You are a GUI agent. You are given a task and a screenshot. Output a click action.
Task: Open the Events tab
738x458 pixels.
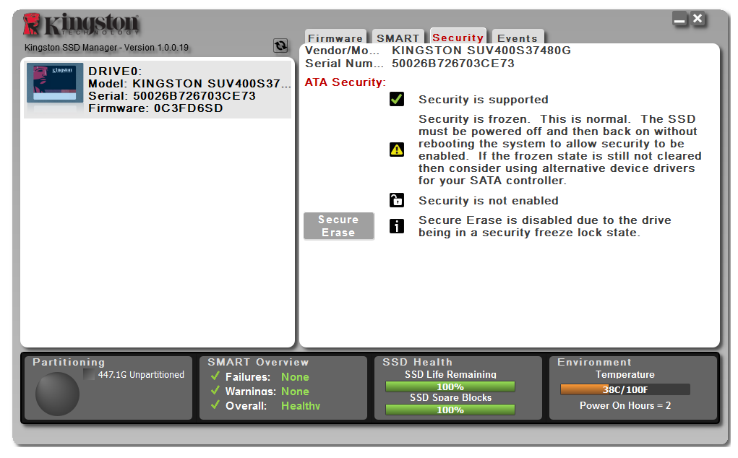coord(518,38)
